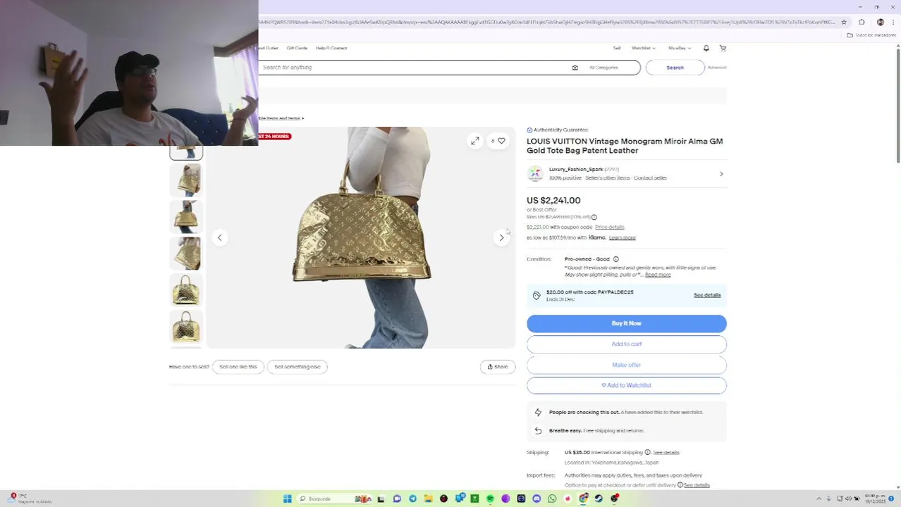Open WhatsApp from the taskbar

click(552, 499)
